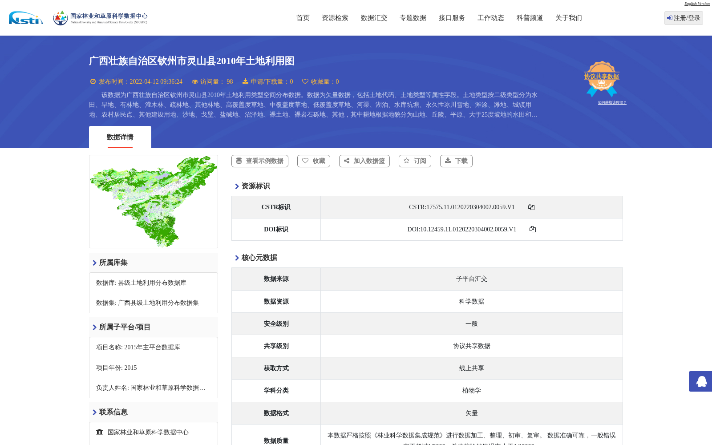
Task: Click the 子平台汇交 data source value
Action: [x=471, y=279]
